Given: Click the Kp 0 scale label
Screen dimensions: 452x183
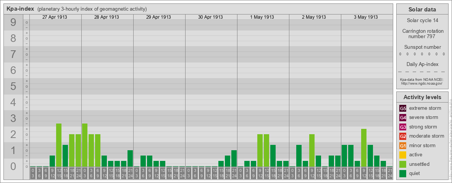Looking at the screenshot, I should pos(13,166).
